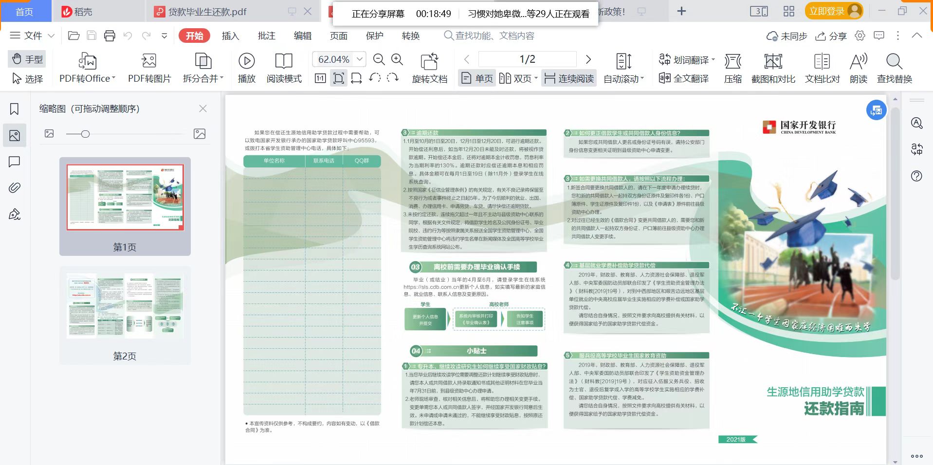933x465 pixels.
Task: Translate the full document
Action: [x=684, y=78]
